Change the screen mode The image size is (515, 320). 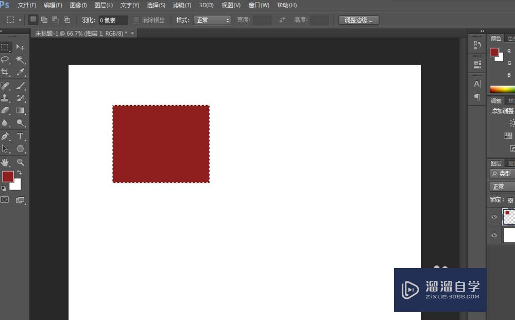point(21,200)
